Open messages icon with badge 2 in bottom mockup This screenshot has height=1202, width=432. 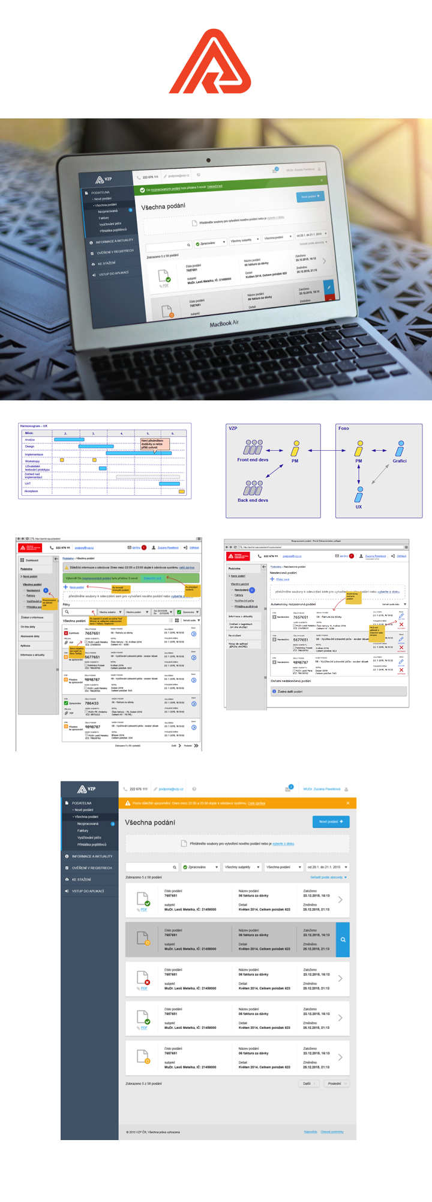coord(289,789)
